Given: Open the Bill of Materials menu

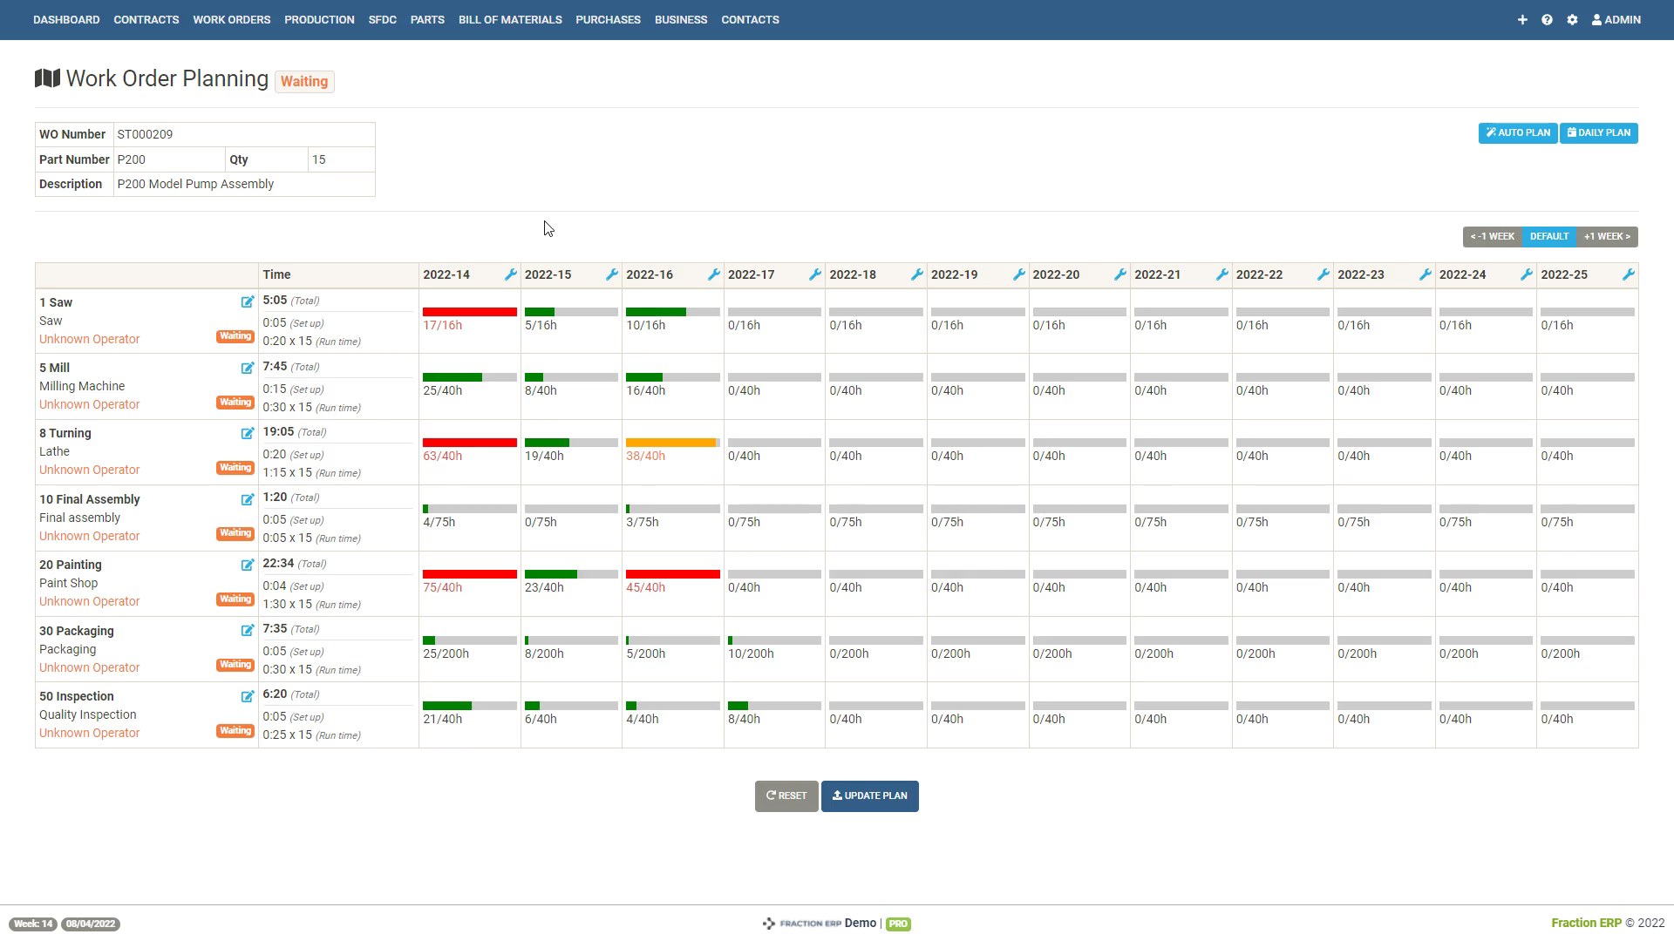Looking at the screenshot, I should coord(510,19).
